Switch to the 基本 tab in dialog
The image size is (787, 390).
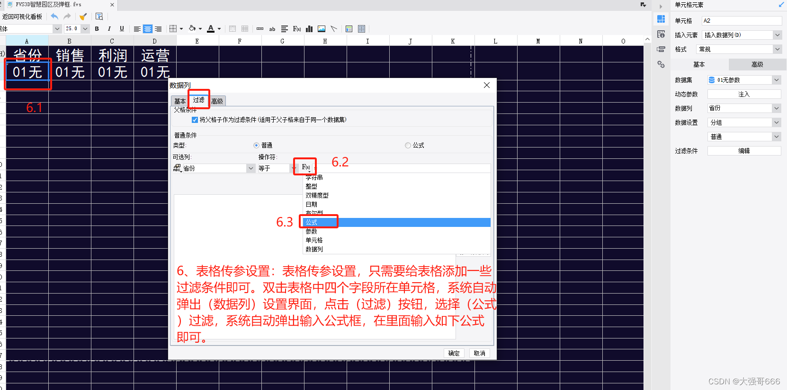[180, 101]
